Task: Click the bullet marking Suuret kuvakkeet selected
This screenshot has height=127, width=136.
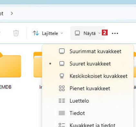Action: [x=50, y=64]
